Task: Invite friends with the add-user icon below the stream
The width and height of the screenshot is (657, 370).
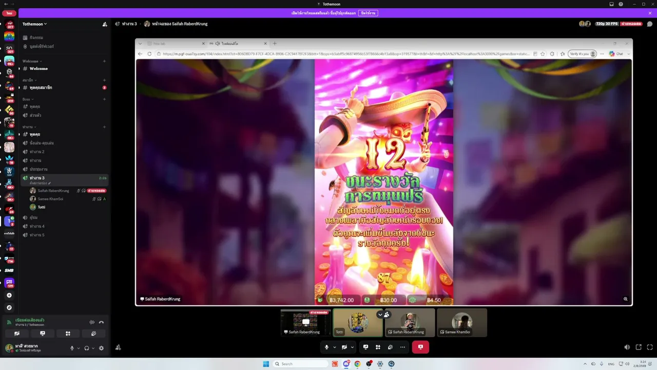Action: [118, 347]
